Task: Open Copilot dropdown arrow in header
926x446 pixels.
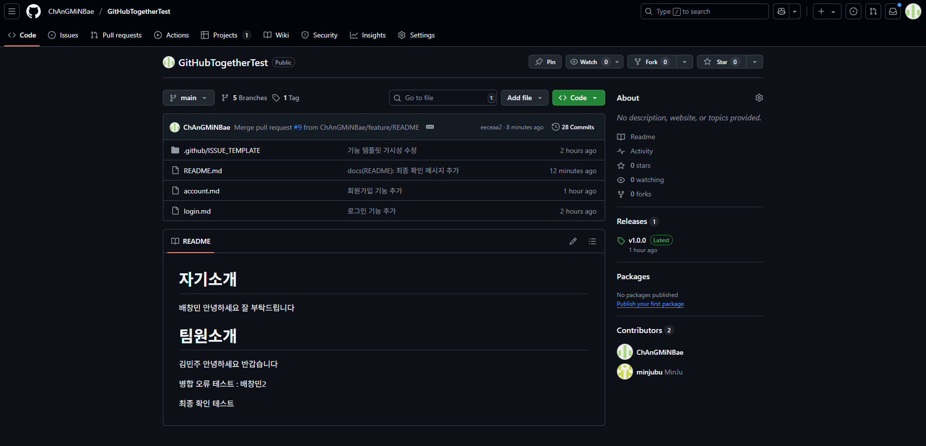Action: (x=795, y=11)
